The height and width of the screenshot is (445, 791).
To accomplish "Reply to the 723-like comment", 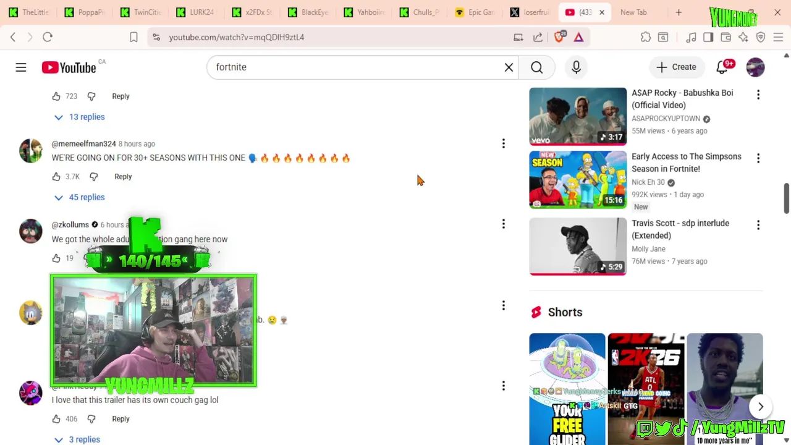I will (121, 96).
